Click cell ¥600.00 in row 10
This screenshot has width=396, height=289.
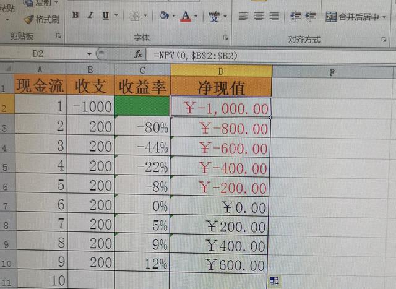[x=218, y=264]
